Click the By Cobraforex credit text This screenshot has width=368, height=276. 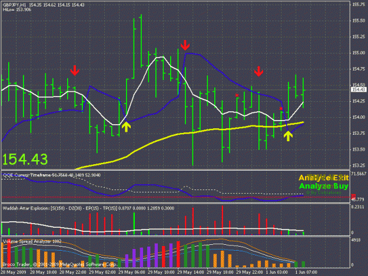pos(324,192)
